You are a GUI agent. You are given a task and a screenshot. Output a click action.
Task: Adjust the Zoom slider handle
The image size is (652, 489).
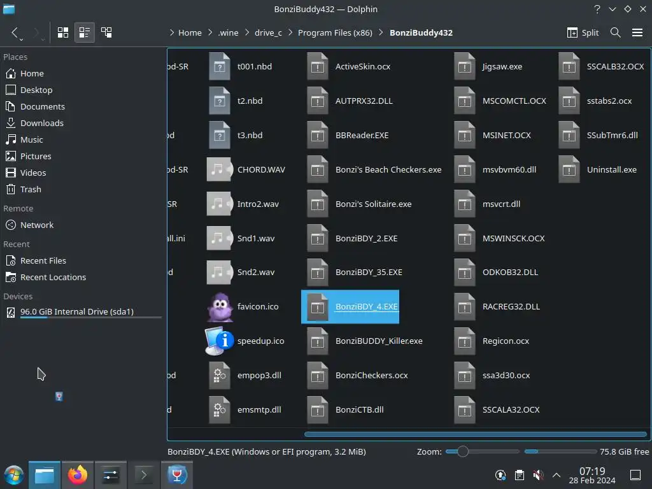pos(462,451)
